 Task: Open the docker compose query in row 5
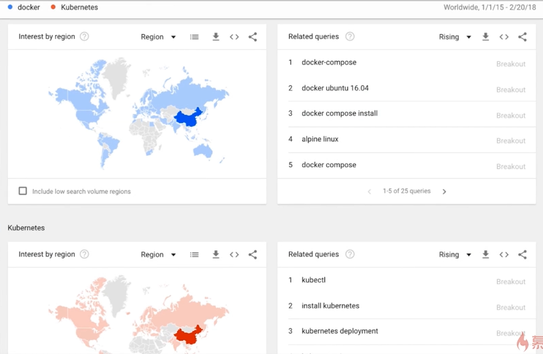tap(329, 165)
